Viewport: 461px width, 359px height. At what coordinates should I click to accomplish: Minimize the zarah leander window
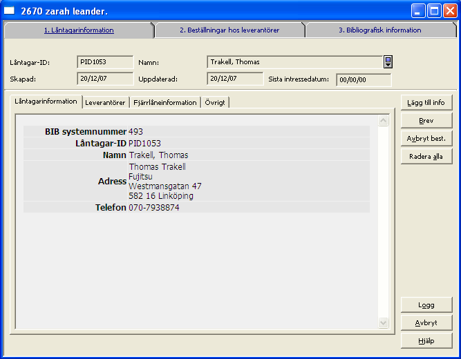tap(417, 11)
